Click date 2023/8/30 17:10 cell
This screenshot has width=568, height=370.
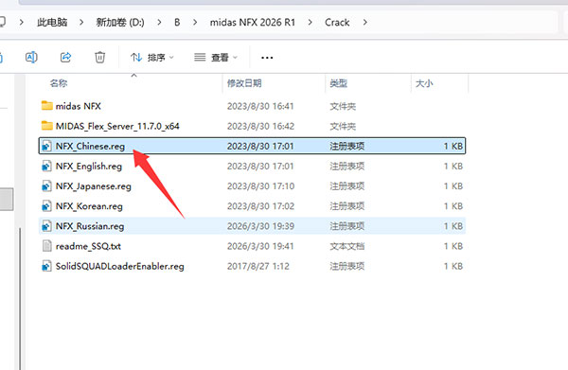(x=260, y=186)
